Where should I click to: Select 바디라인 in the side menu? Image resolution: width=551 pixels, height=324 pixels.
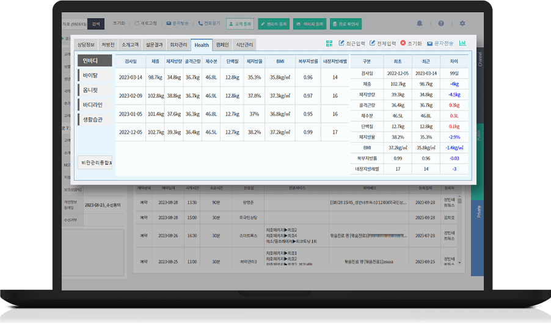95,104
